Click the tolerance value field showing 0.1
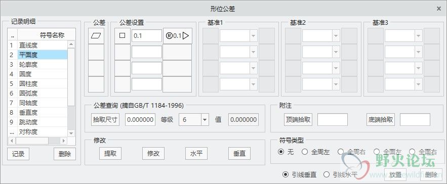Screen dimensions: 447x184 tap(147, 36)
